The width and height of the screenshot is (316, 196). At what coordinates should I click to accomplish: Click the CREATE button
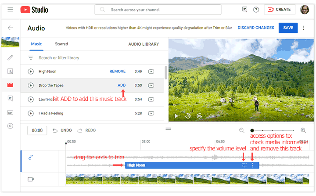point(279,10)
